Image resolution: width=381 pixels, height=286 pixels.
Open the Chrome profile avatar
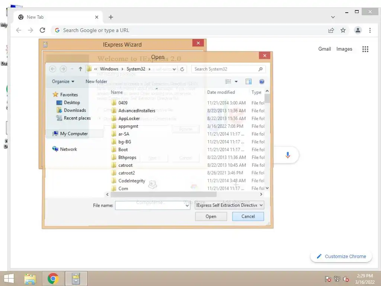tap(358, 30)
